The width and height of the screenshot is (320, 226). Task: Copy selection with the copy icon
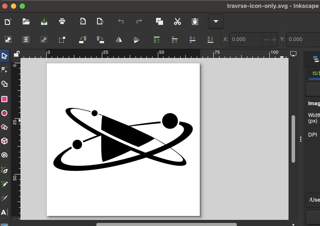159,21
